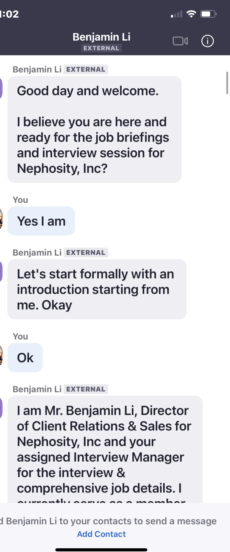The height and width of the screenshot is (552, 230).
Task: Click the chat scrollbar handle
Action: tap(227, 83)
